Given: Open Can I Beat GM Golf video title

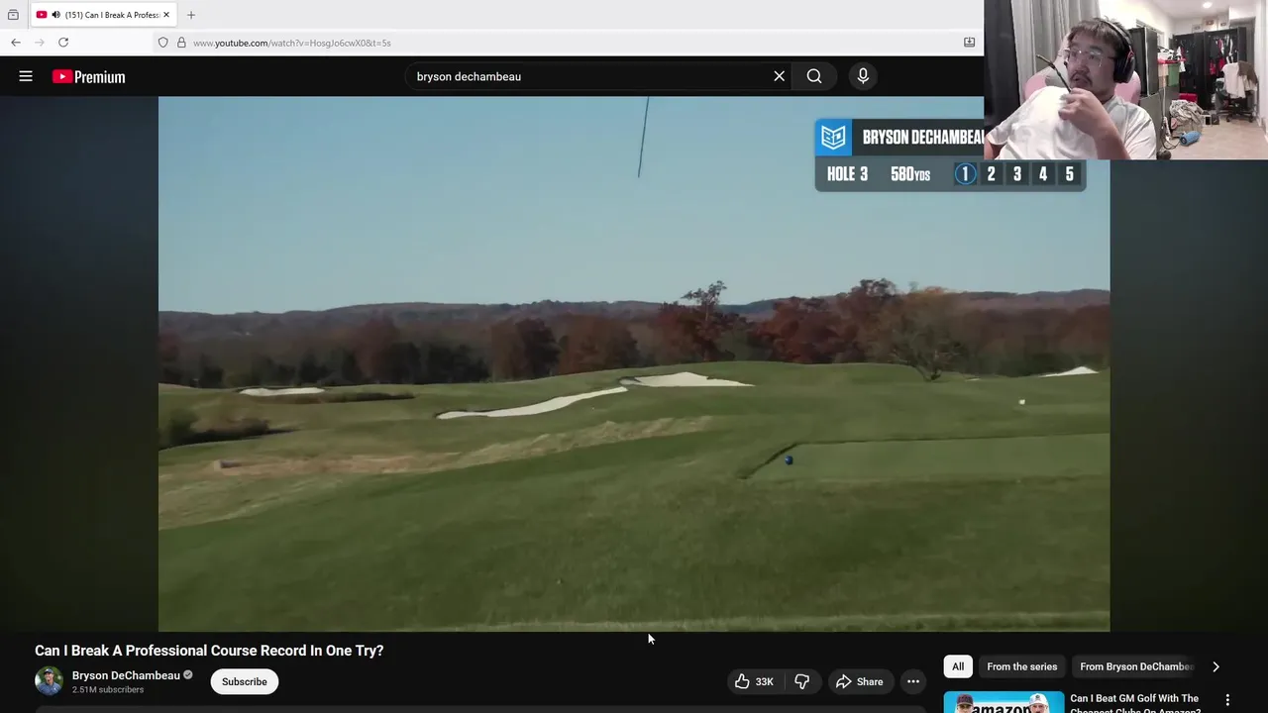Looking at the screenshot, I should click(x=1134, y=704).
